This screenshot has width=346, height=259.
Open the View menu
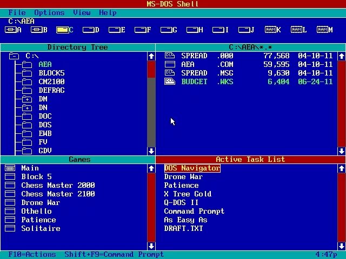click(82, 12)
